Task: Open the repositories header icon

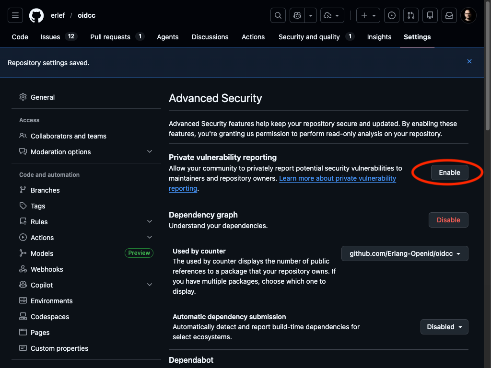Action: click(x=430, y=15)
